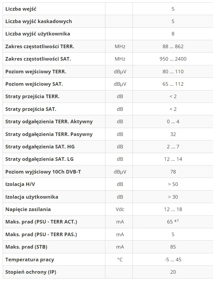
Task: Click the °C unit cell
Action: point(120,260)
